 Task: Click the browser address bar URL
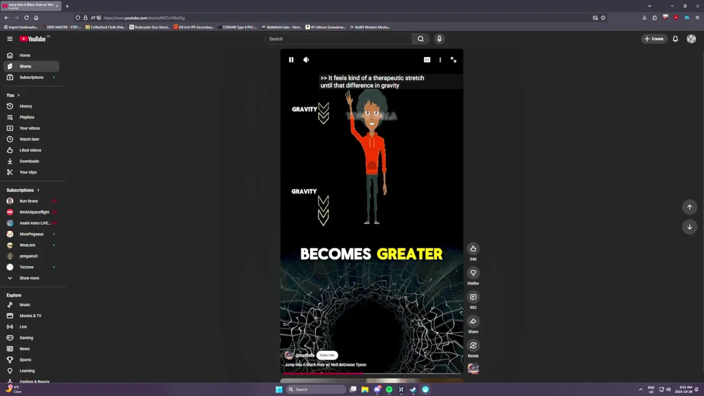point(144,18)
